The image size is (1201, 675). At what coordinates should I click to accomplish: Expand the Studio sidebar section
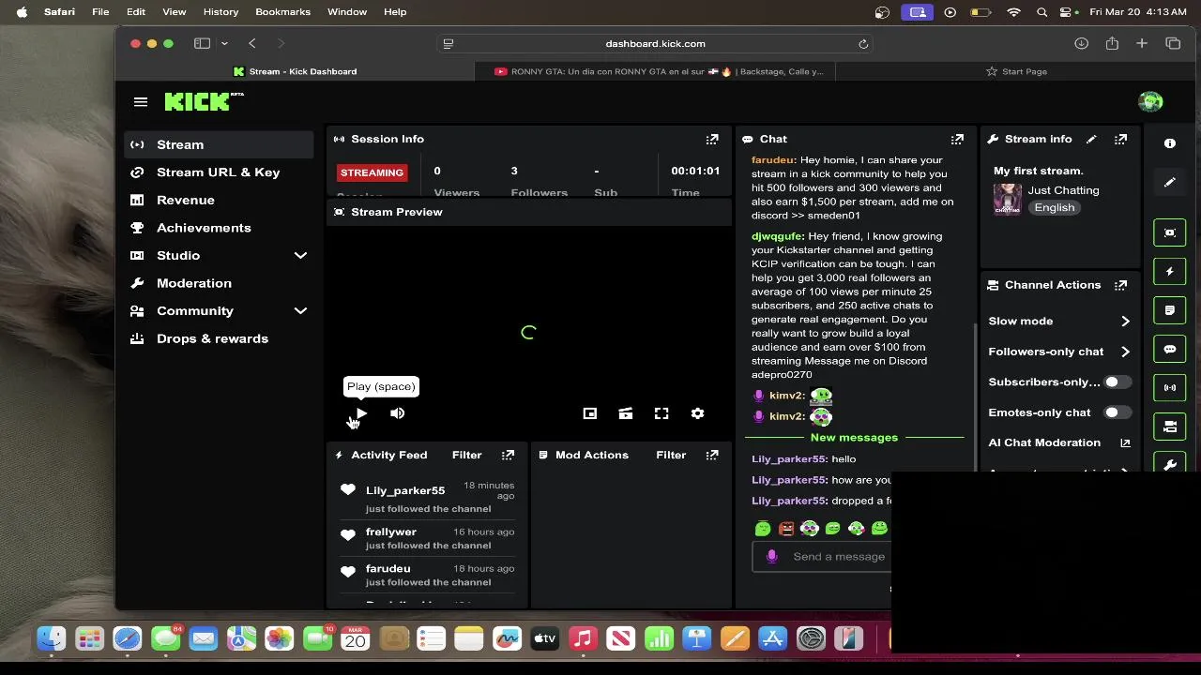300,255
